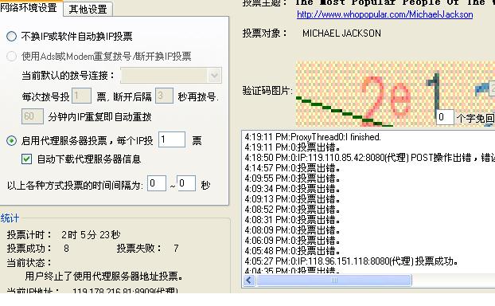Viewport: 495px width, 306px height.
Task: Toggle 自动下载代理服务器信息 checkbox
Action: click(x=26, y=159)
